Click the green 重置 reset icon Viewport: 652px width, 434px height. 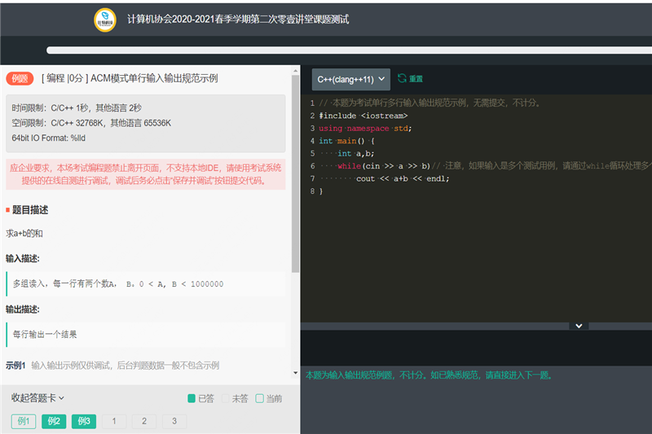402,79
